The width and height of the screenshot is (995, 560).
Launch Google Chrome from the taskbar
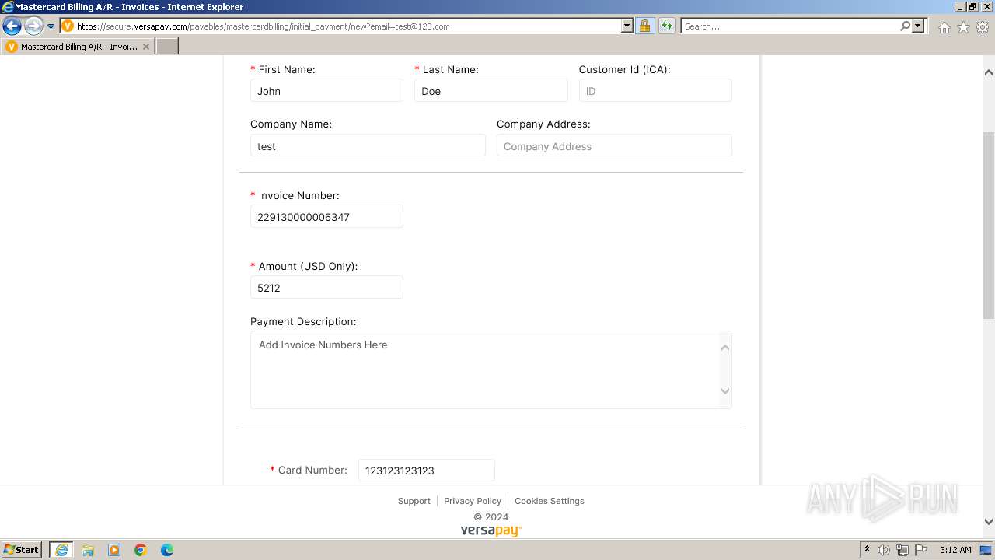point(141,550)
